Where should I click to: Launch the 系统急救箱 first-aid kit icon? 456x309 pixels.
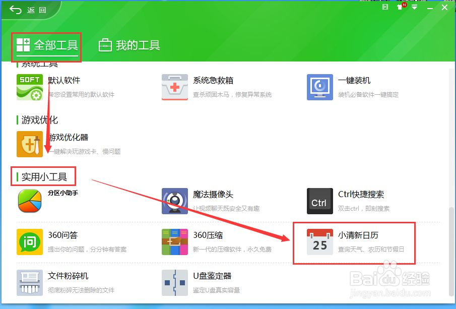[175, 87]
